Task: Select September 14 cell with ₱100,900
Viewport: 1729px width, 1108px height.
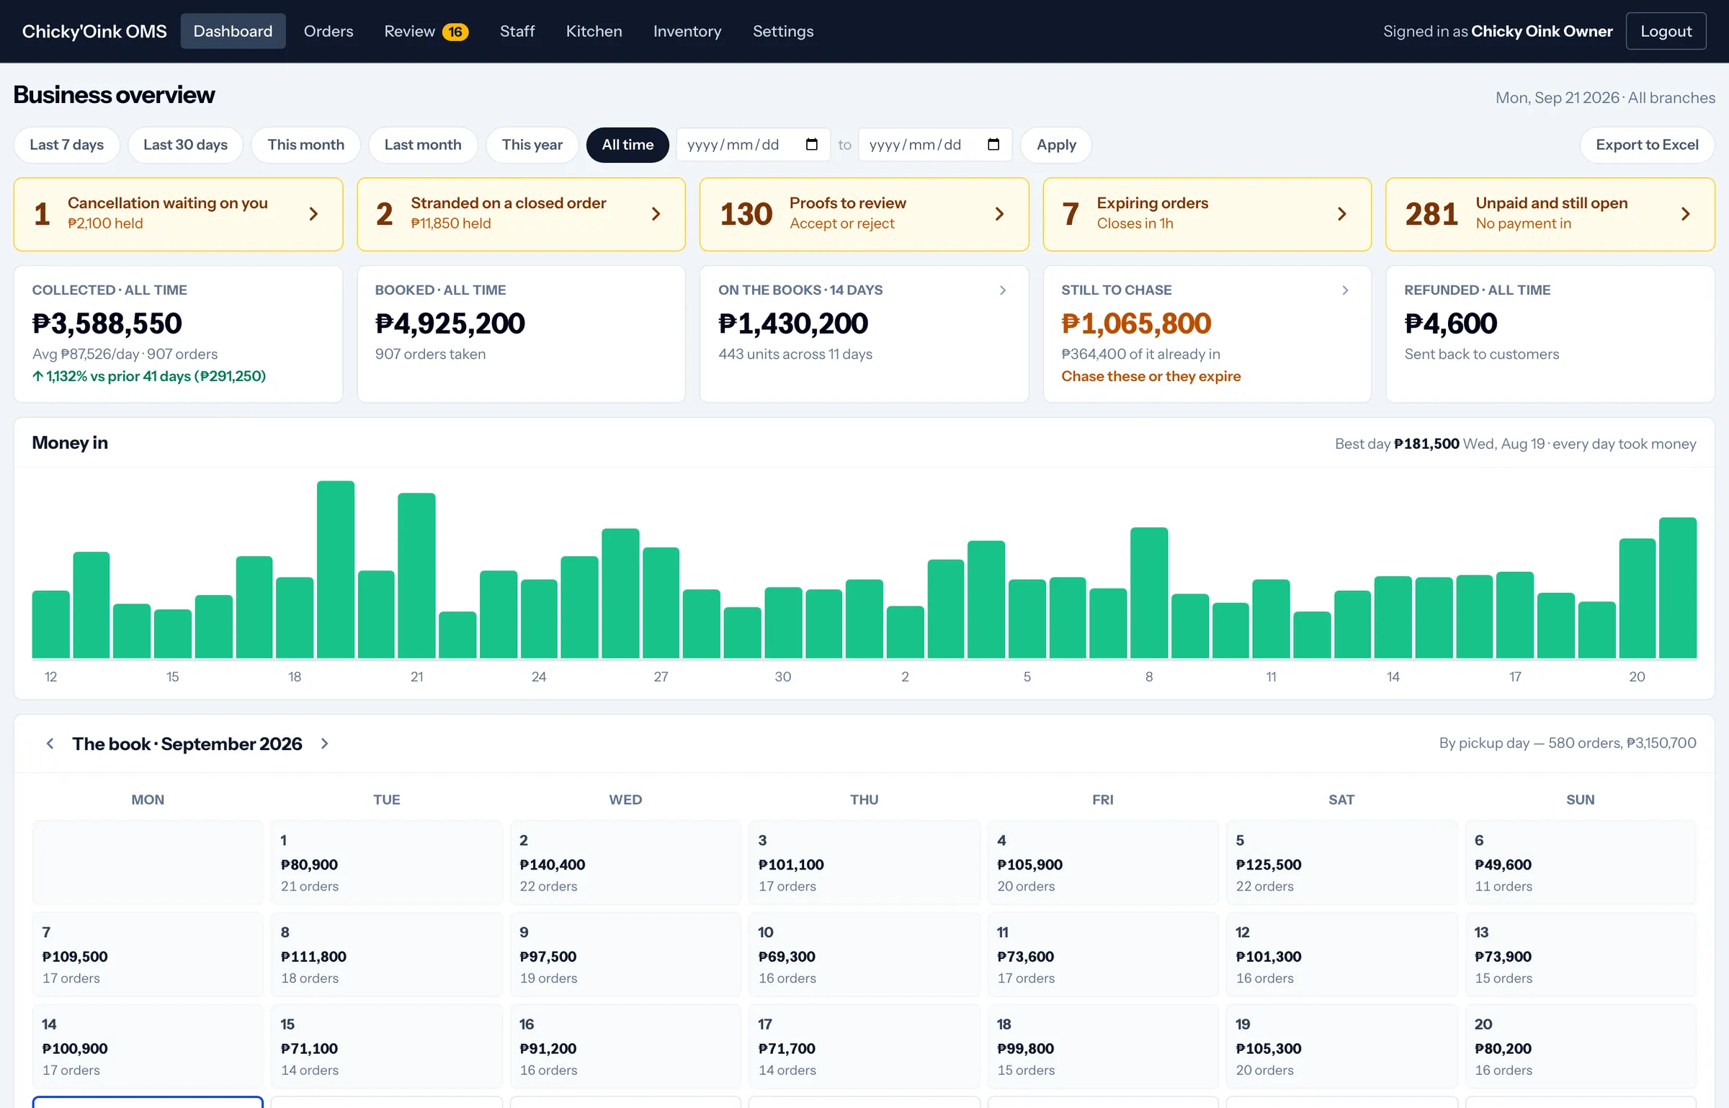Action: (x=148, y=1046)
